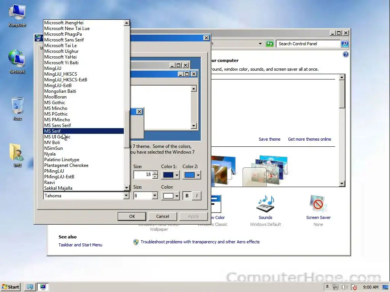390x292 pixels.
Task: Select Microsoft Sans Serif font
Action: [83, 40]
